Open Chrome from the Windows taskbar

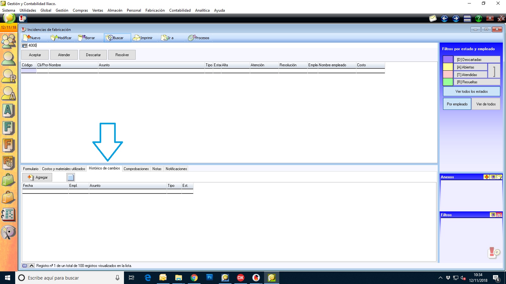(194, 278)
